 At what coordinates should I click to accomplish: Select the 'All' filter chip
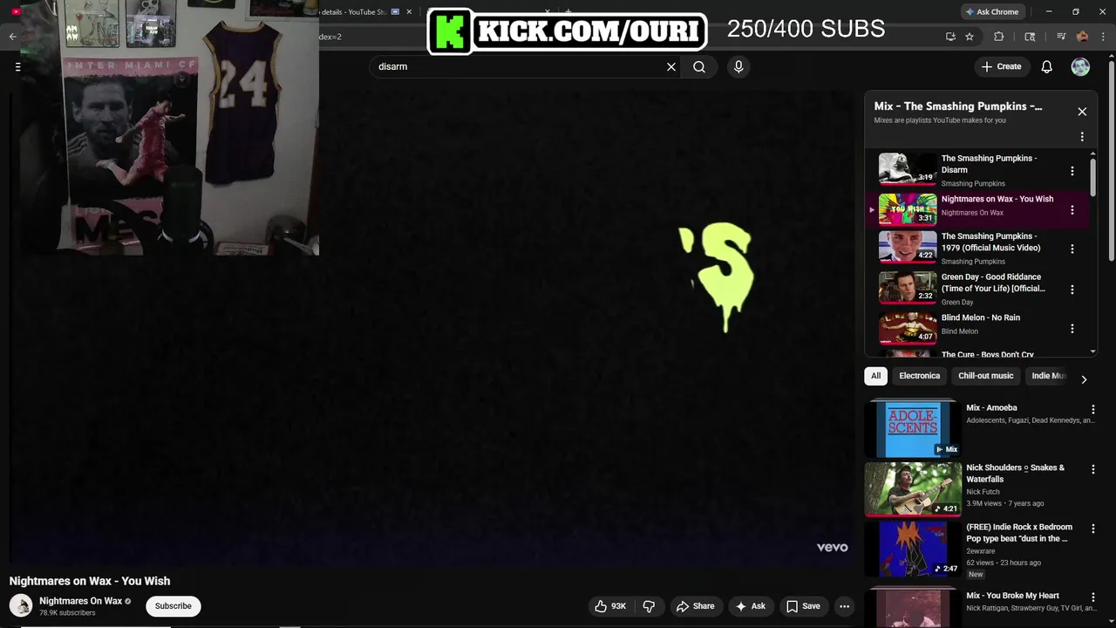(875, 376)
